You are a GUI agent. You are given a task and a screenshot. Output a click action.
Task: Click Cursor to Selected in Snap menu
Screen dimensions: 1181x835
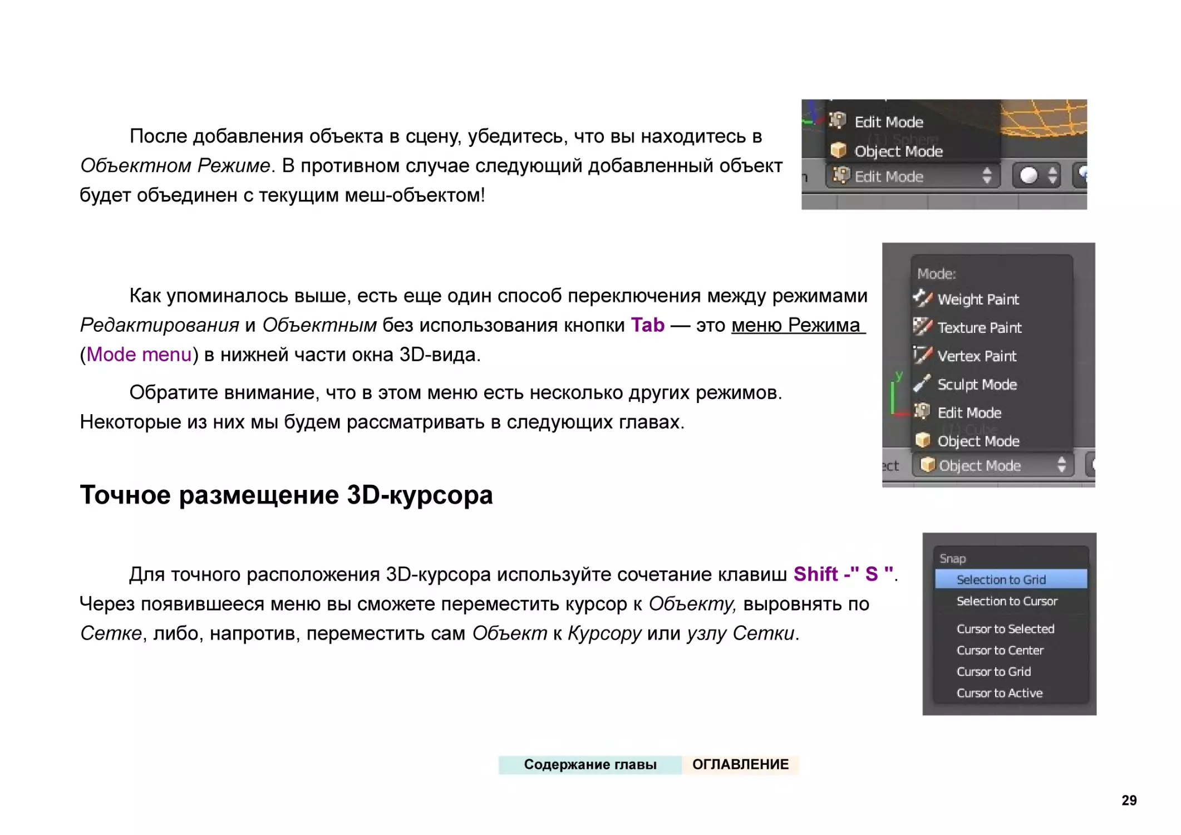click(x=1011, y=628)
